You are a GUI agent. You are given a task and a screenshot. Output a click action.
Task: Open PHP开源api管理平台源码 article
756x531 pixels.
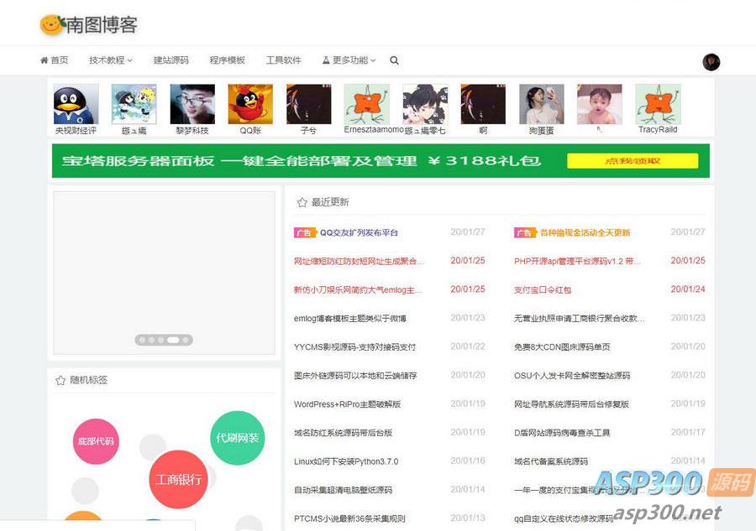578,261
